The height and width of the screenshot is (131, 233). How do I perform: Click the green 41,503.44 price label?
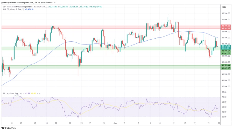tap(226, 66)
